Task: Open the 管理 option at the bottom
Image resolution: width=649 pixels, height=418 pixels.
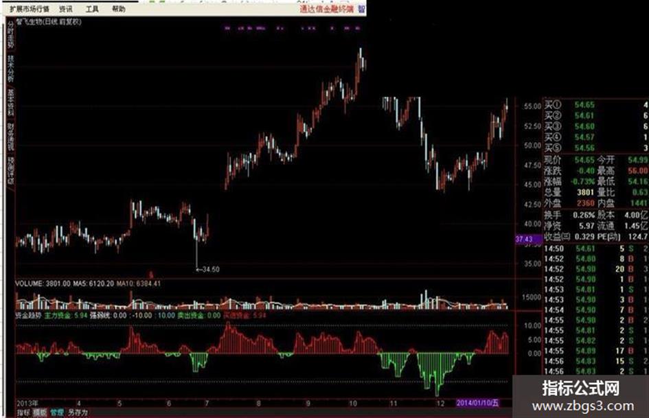Action: click(57, 413)
